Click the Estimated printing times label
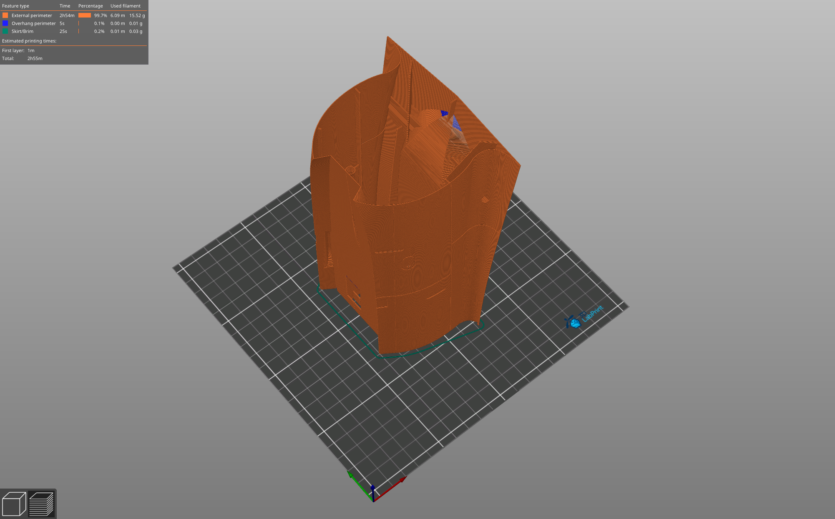 click(x=29, y=41)
